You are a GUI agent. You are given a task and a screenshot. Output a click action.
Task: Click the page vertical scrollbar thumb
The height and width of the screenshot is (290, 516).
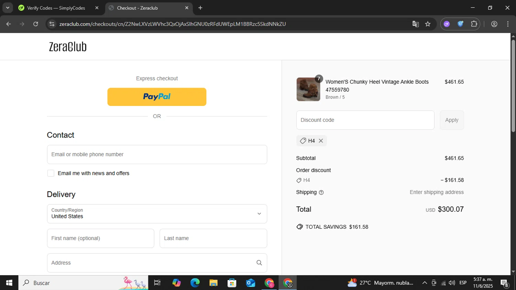(x=513, y=86)
